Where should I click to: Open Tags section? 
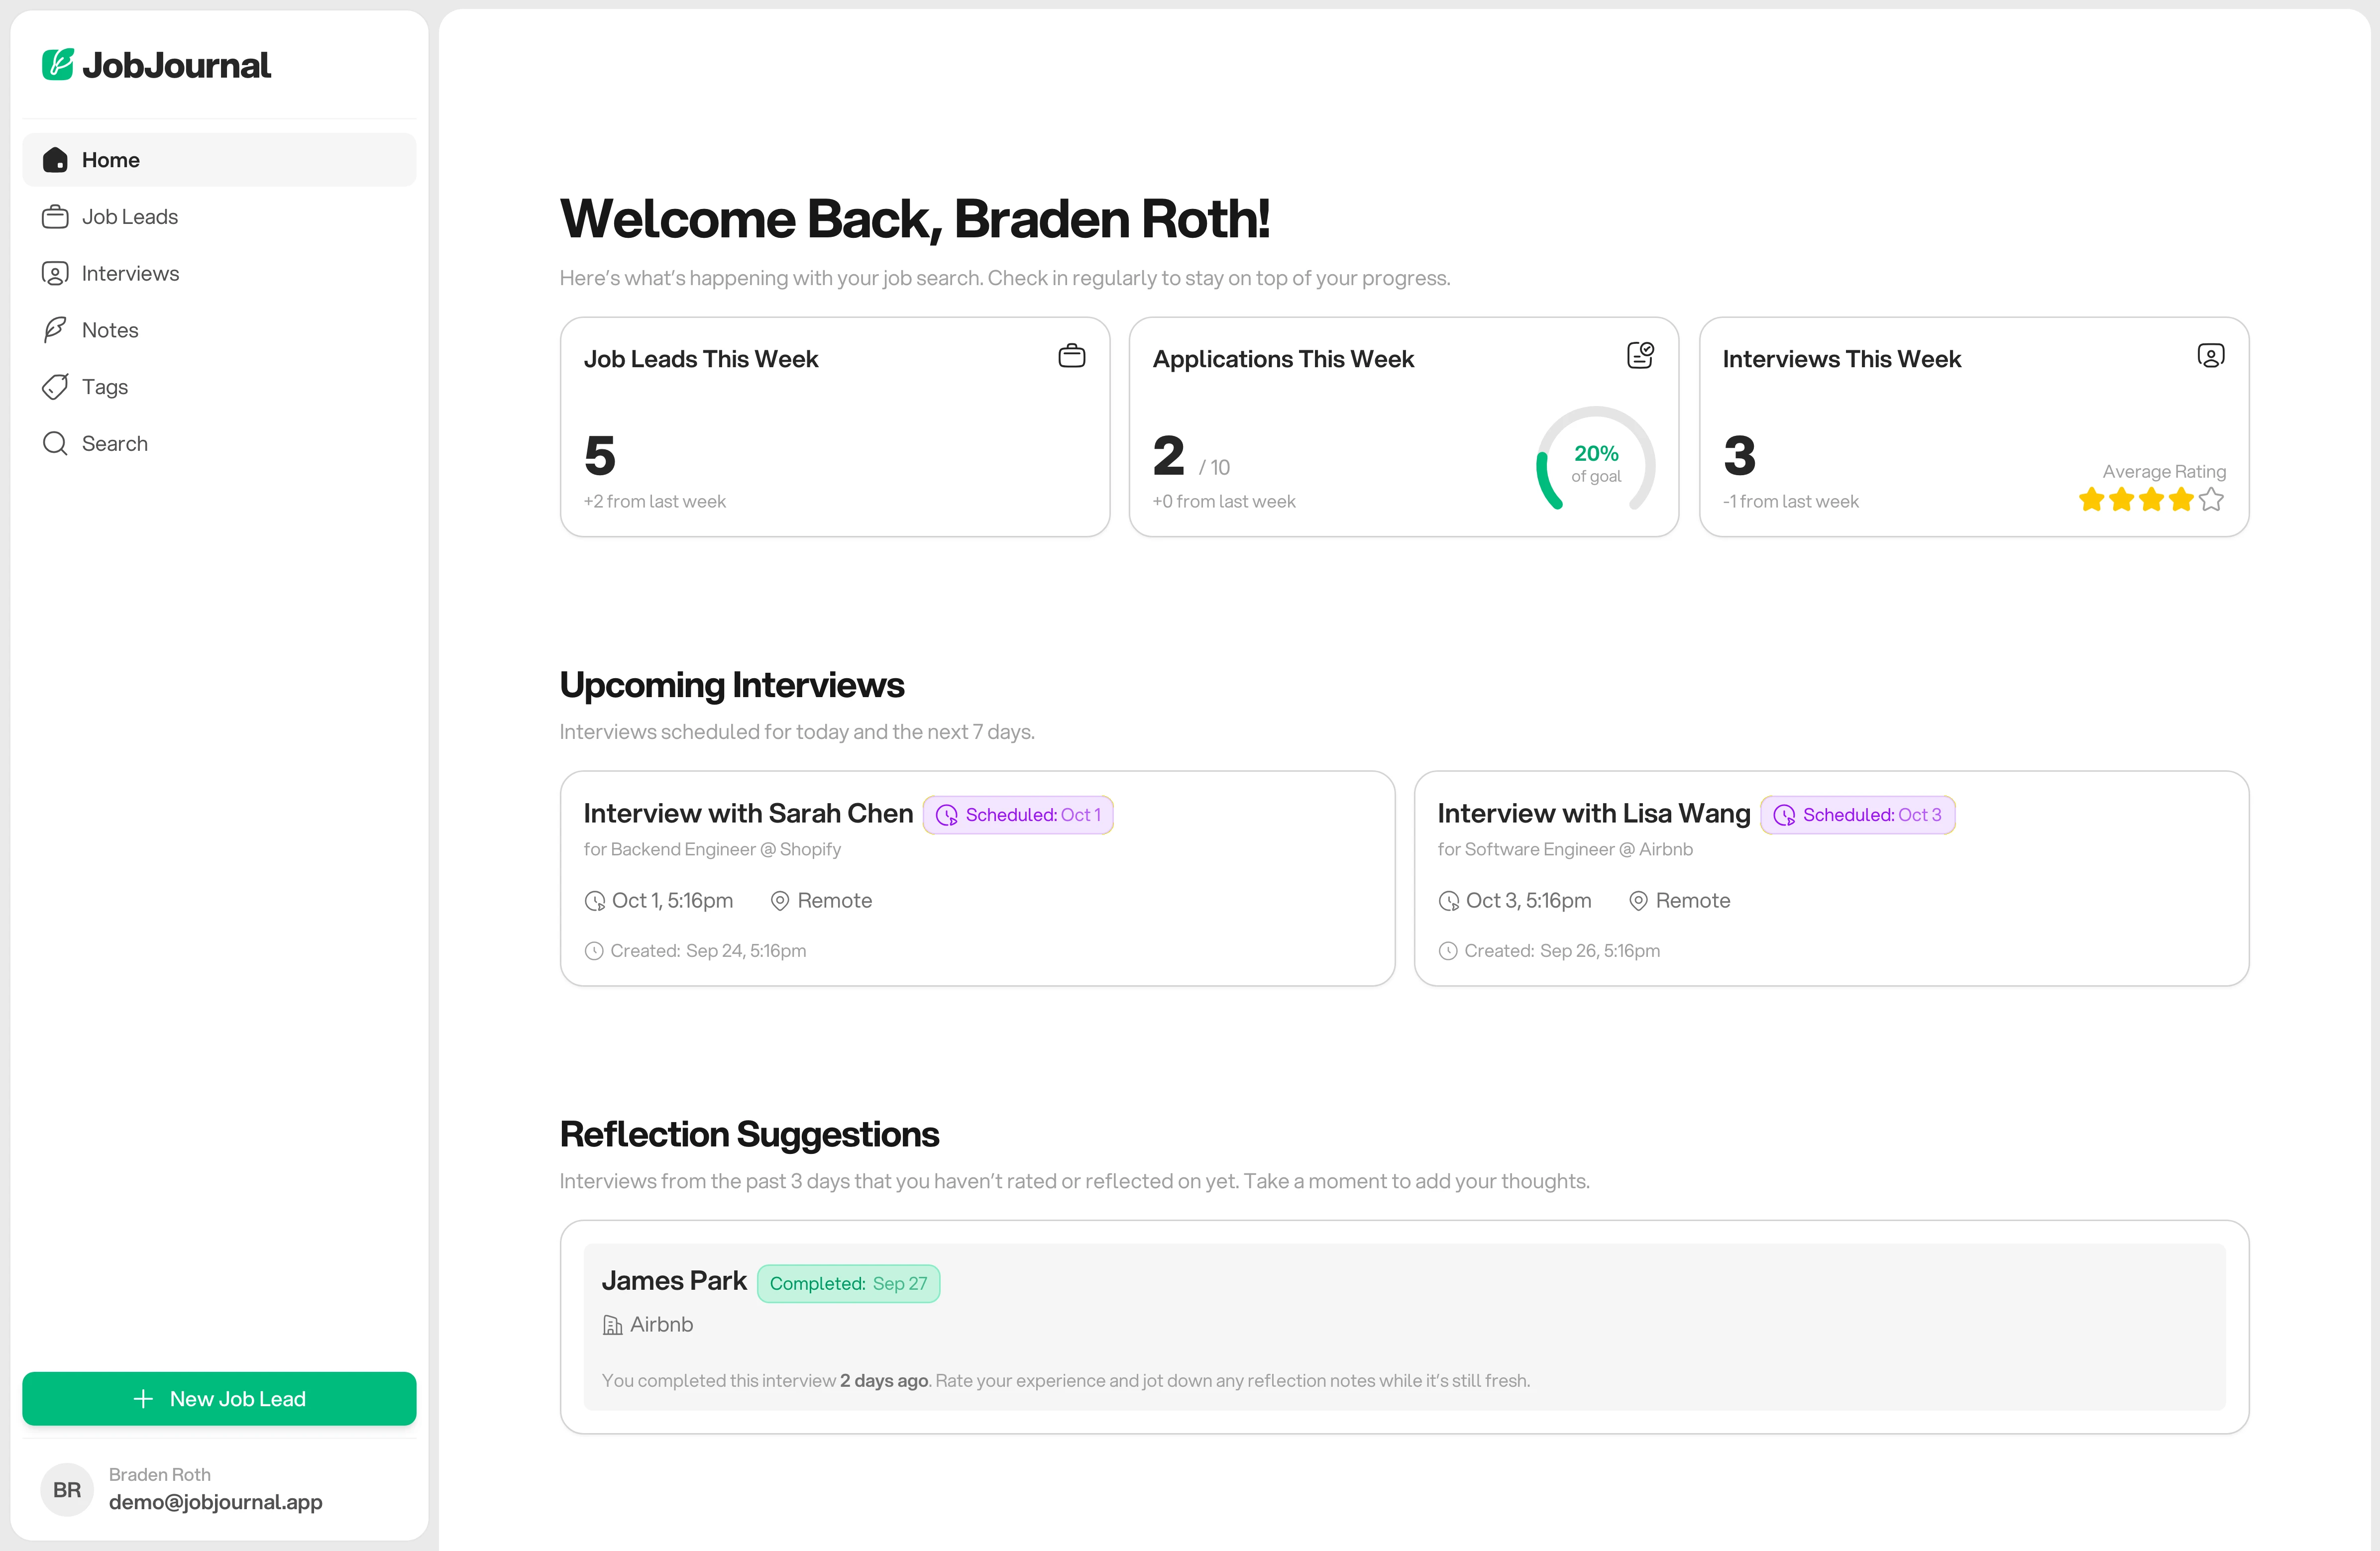point(219,387)
